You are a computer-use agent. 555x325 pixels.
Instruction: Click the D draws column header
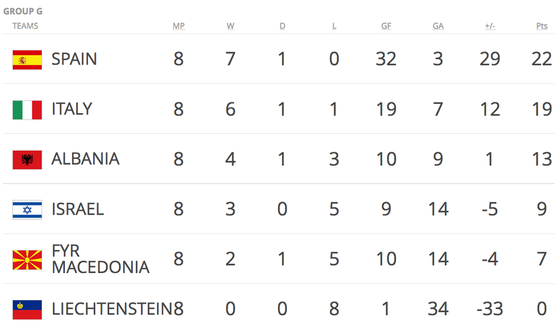[x=282, y=26]
